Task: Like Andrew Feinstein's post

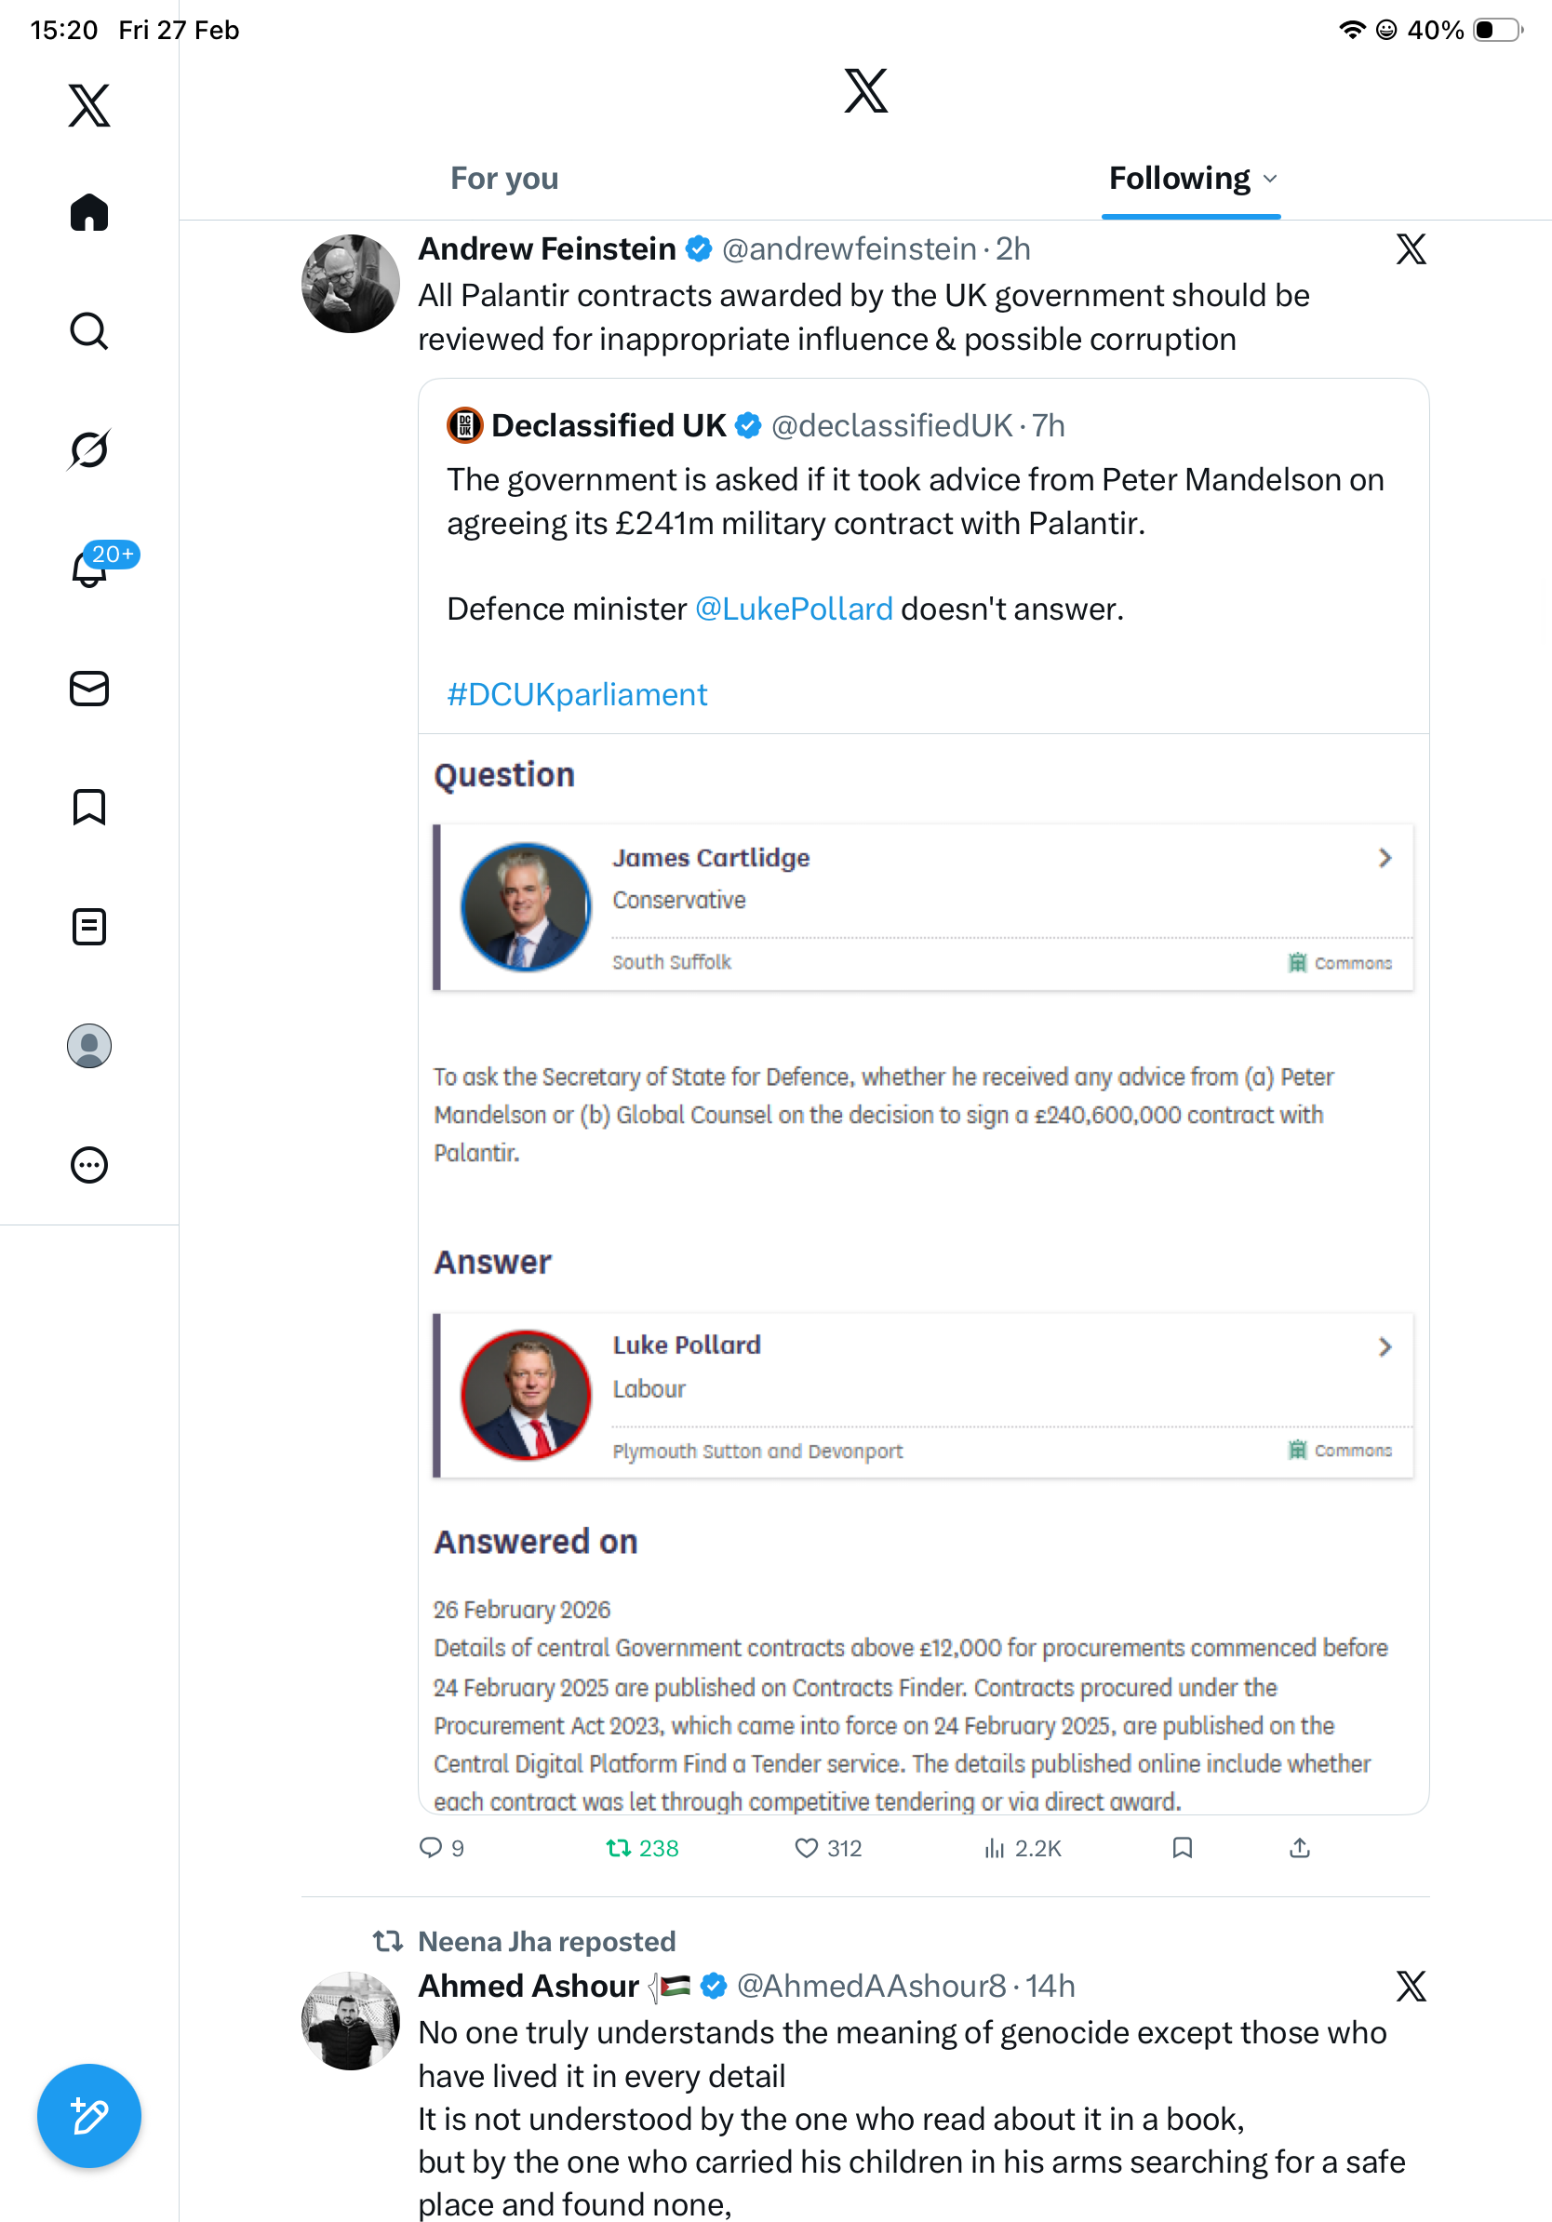Action: click(x=806, y=1849)
